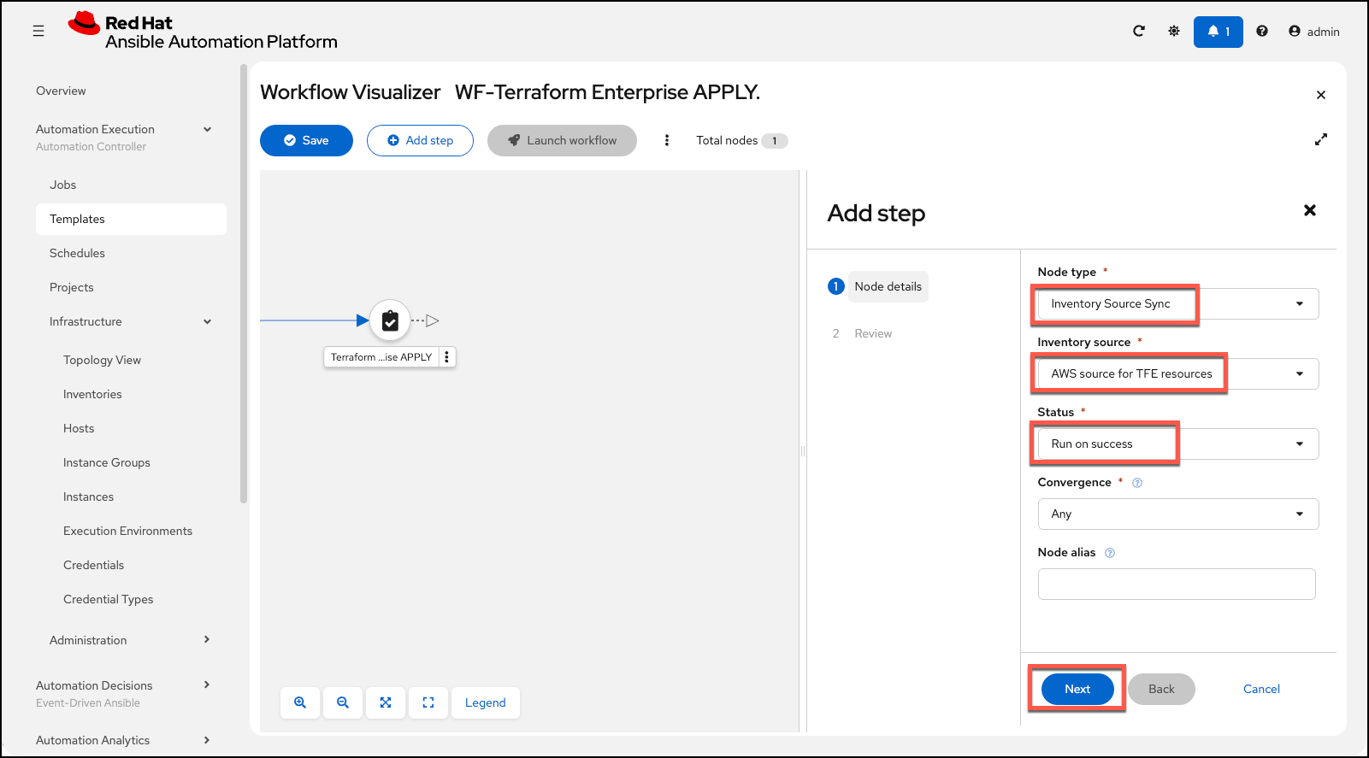Open kebab menu on Terraform APPLY node
Image resolution: width=1369 pixels, height=758 pixels.
[446, 357]
